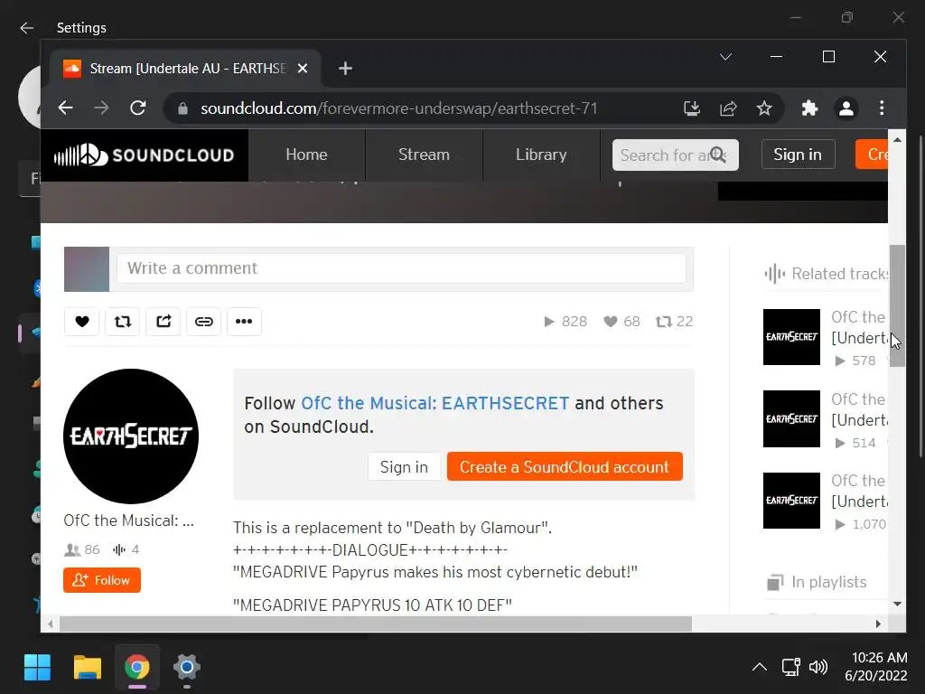Image resolution: width=925 pixels, height=694 pixels.
Task: View the 68 likes count
Action: [x=621, y=322]
